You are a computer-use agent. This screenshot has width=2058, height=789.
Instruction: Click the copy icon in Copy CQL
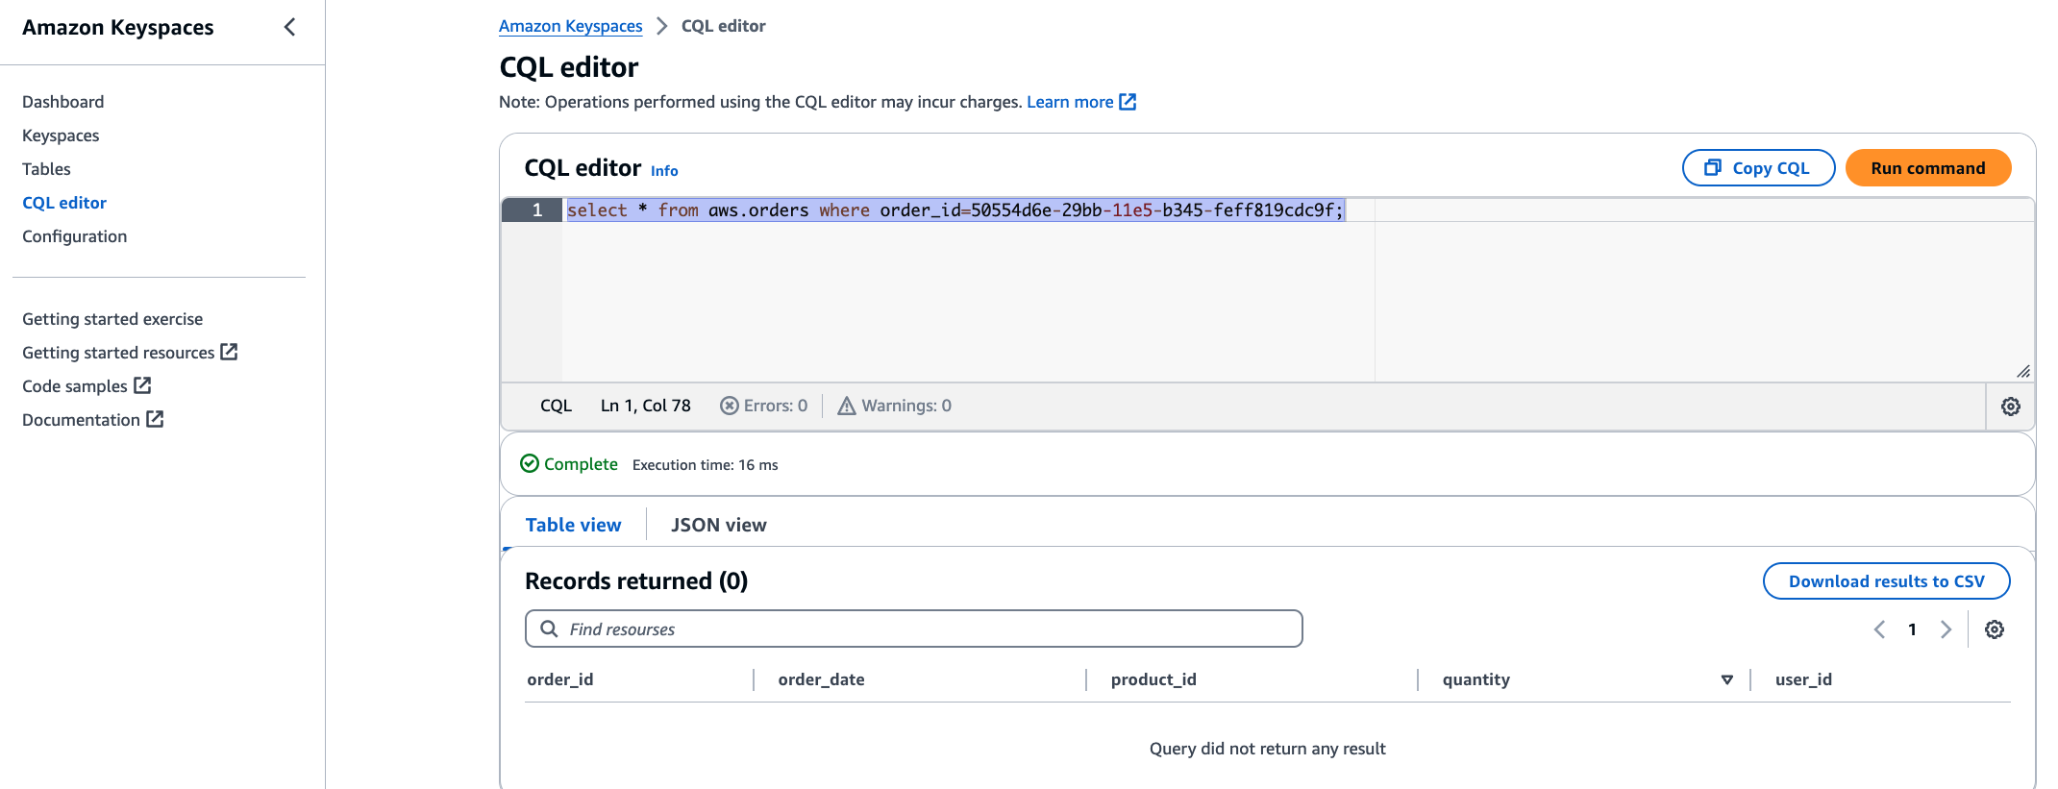click(1713, 168)
